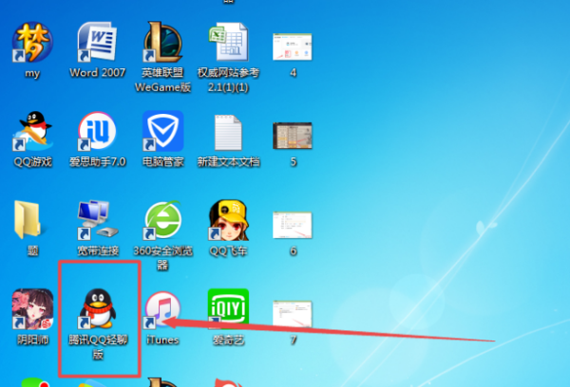Select the QQ飞车 game icon
Screen dimensions: 570x387
point(228,220)
